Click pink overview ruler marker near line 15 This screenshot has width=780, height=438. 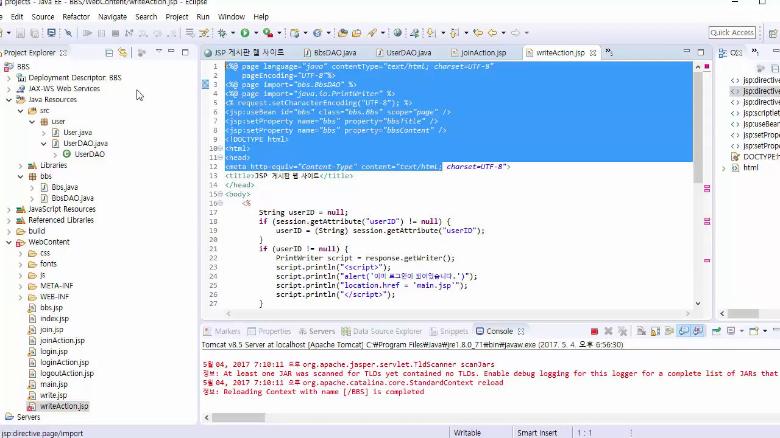707,189
